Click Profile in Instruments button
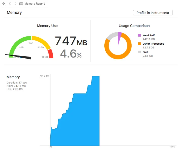180x165 pixels. click(x=153, y=13)
